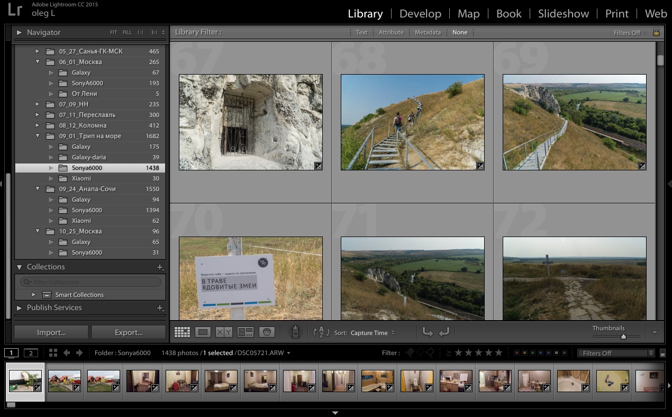The image size is (672, 417).
Task: Toggle the filter switch at filmstrip right end
Action: 662,353
